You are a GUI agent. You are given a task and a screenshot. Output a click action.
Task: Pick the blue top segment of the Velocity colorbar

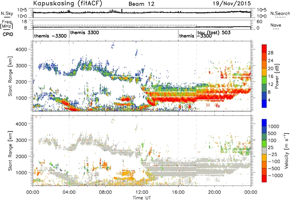click(264, 123)
